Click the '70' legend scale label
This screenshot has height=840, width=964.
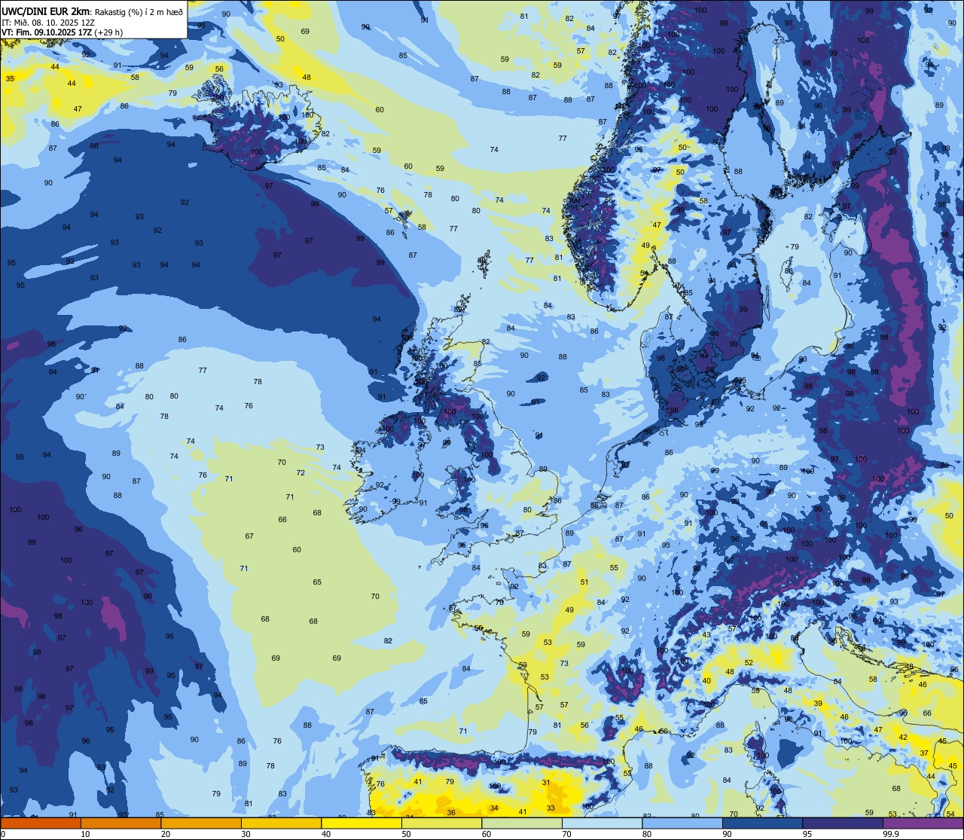[567, 834]
